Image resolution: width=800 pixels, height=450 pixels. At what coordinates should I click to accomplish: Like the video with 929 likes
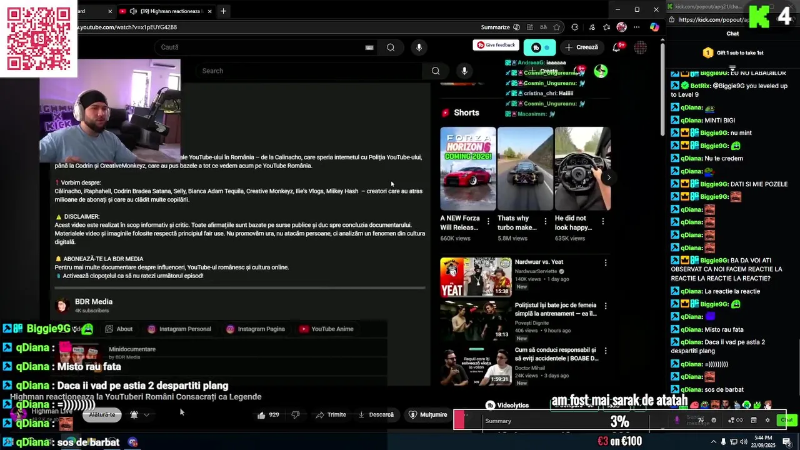click(268, 415)
